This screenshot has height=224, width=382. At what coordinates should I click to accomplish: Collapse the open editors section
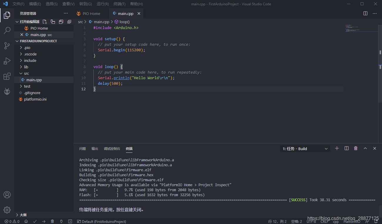click(17, 22)
